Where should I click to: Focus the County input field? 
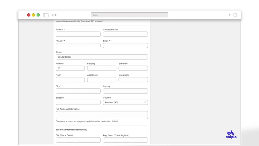(125, 91)
